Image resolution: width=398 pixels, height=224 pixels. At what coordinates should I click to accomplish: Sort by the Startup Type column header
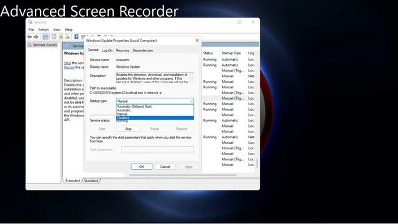231,53
